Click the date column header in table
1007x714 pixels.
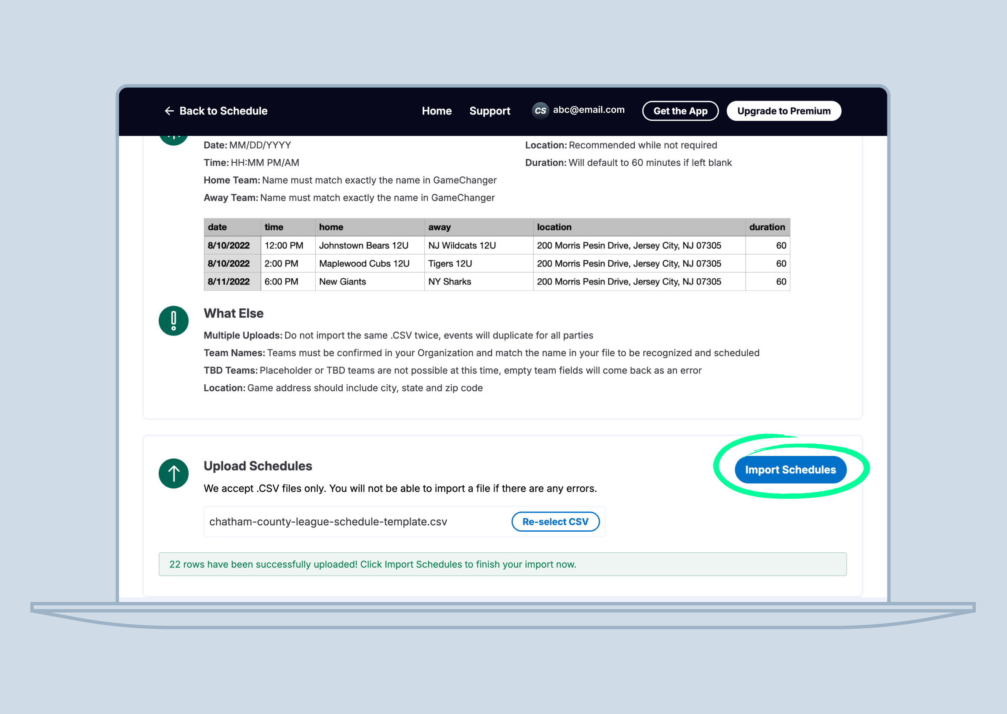pyautogui.click(x=218, y=227)
